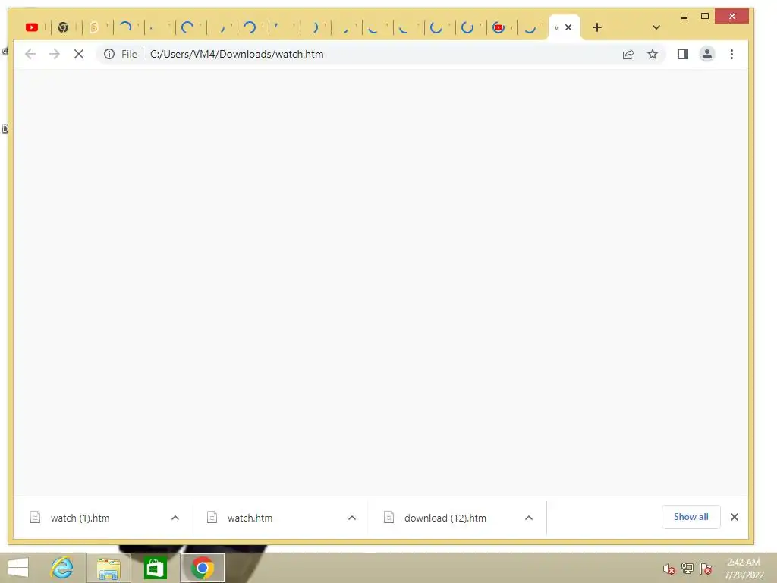777x583 pixels.
Task: Switch to the tab with orange favicon
Action: coord(93,27)
